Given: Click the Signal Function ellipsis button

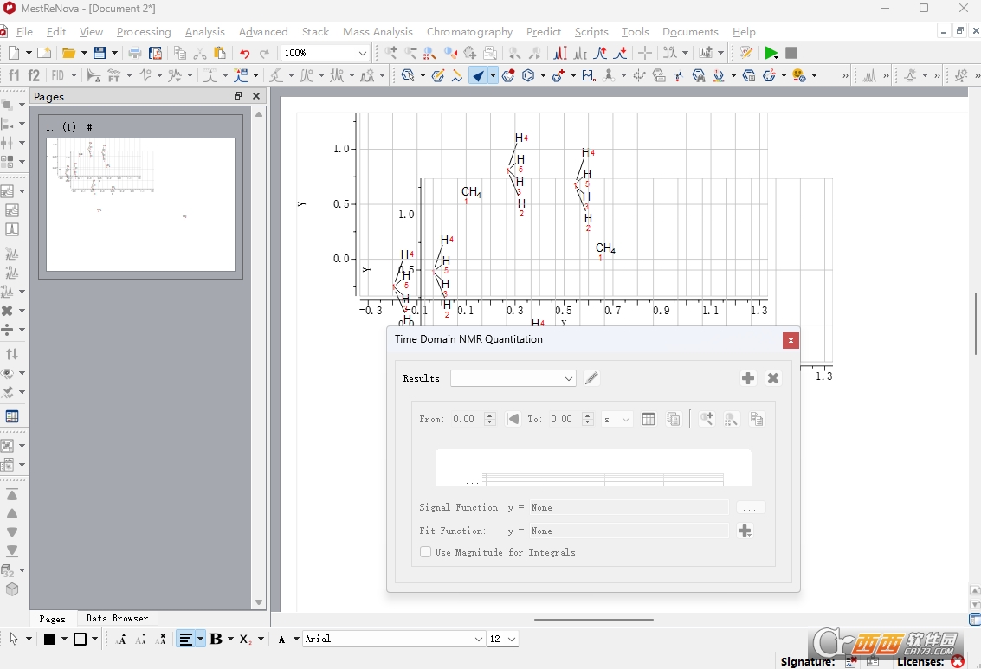Looking at the screenshot, I should click(x=750, y=508).
